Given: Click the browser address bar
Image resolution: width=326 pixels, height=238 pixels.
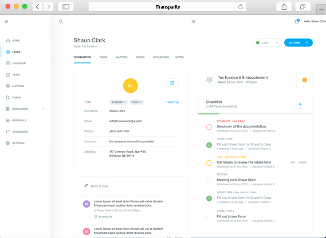Looking at the screenshot, I should (167, 7).
